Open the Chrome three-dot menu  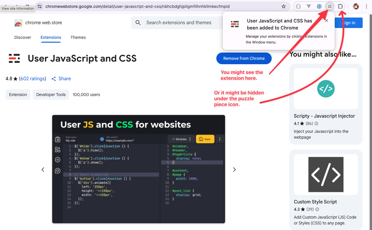point(366,6)
